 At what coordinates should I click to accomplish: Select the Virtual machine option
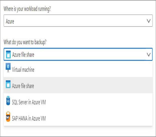78,69
